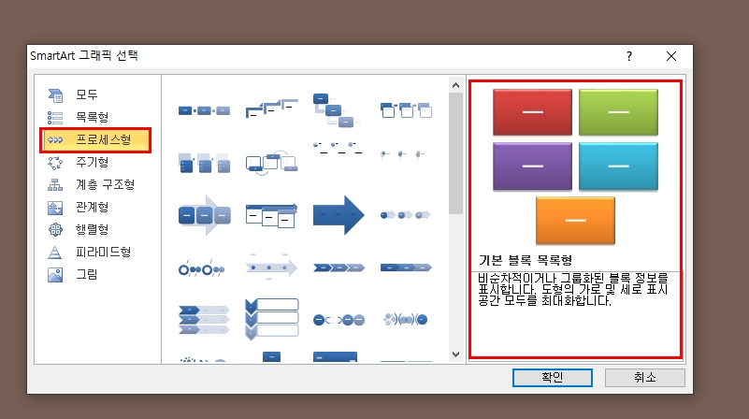Select the circular arrow picture process layout
749x419 pixels.
pyautogui.click(x=271, y=163)
